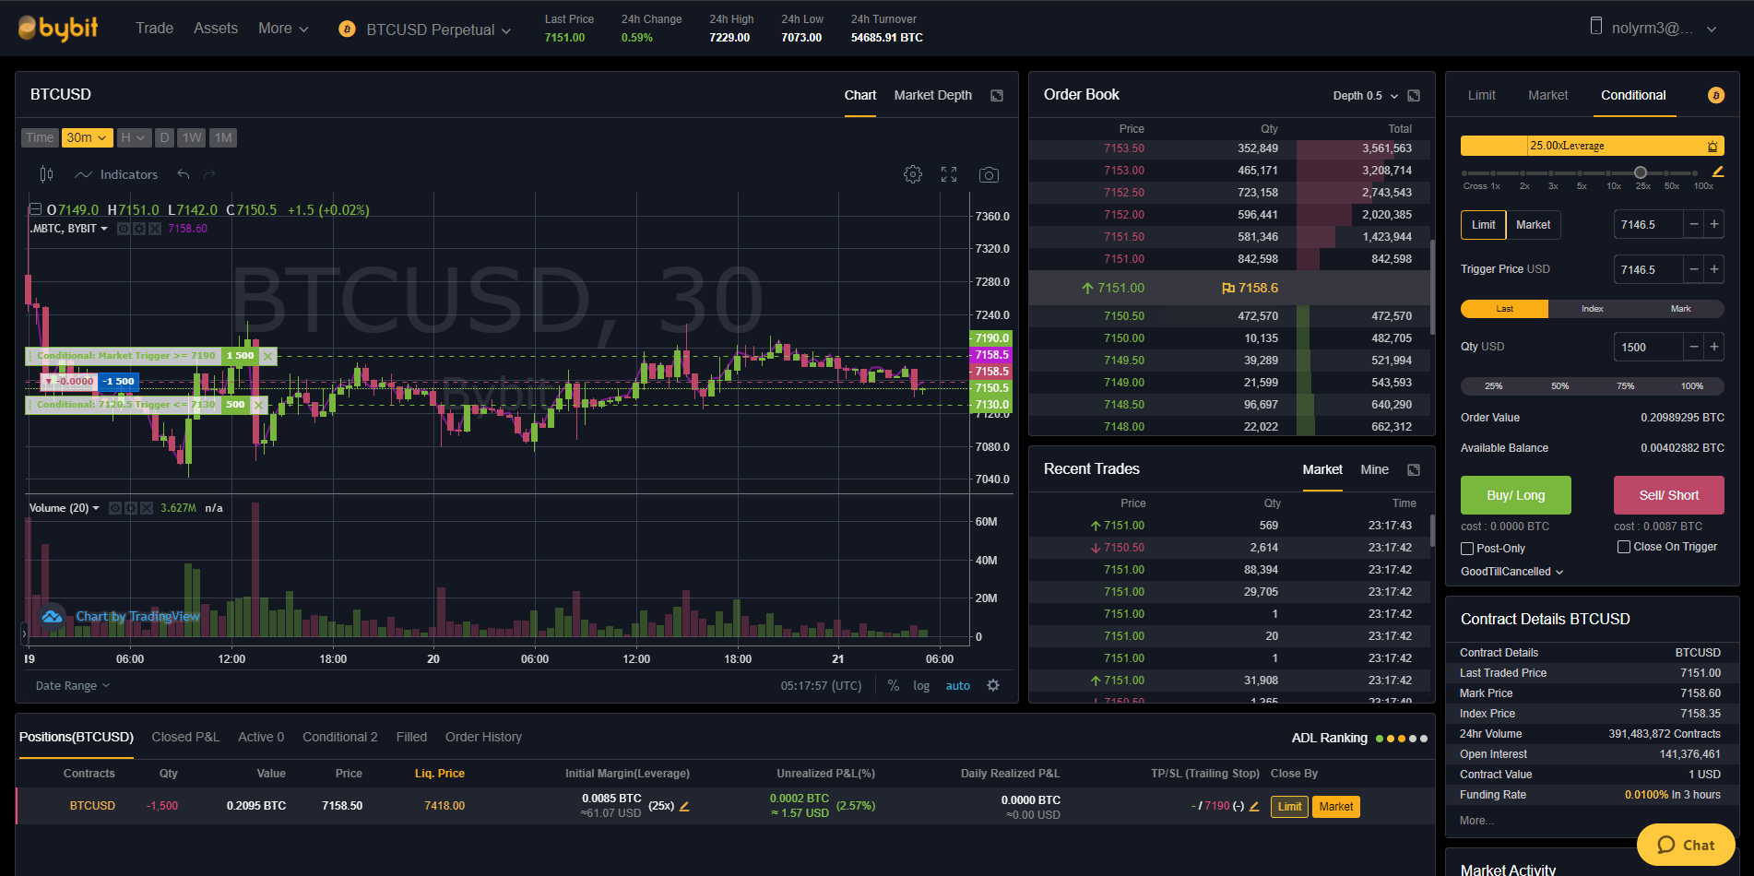The image size is (1754, 876).
Task: Open the Date Range dropdown
Action: tap(73, 685)
